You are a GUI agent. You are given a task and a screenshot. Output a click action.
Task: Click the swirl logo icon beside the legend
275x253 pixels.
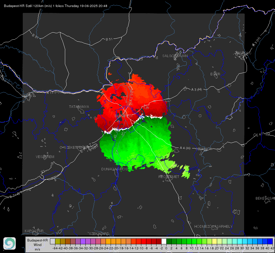point(10,243)
